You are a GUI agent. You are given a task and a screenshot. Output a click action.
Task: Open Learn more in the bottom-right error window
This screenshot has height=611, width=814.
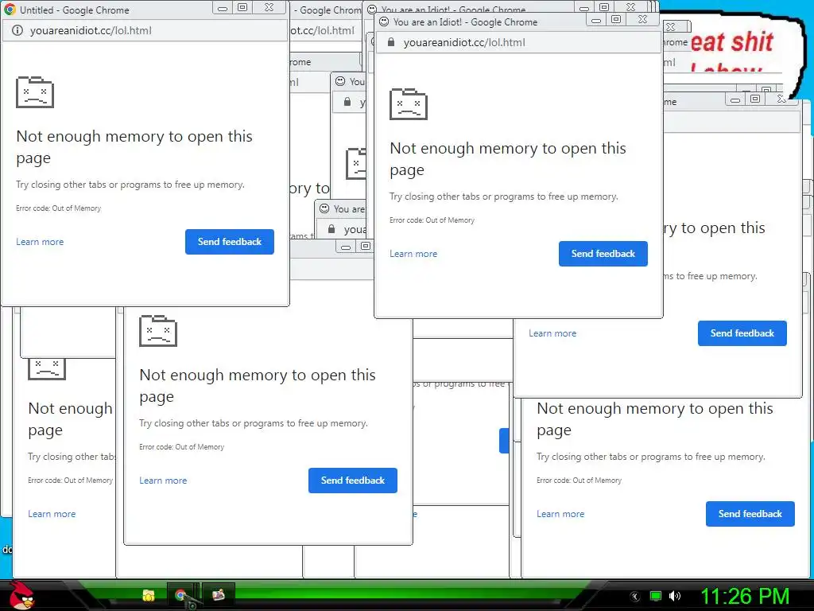tap(560, 514)
